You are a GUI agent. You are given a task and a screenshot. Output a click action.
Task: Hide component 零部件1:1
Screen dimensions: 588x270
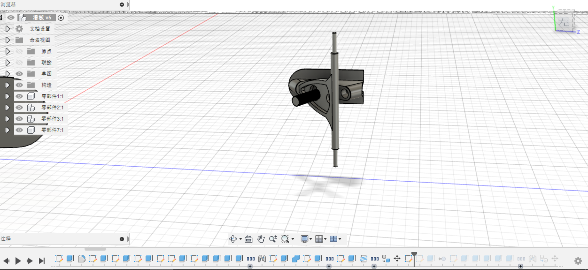pyautogui.click(x=19, y=96)
